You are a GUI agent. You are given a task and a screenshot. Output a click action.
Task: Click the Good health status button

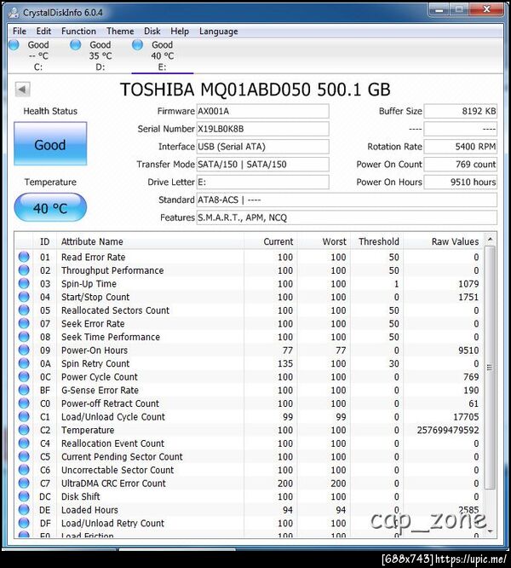click(x=50, y=144)
